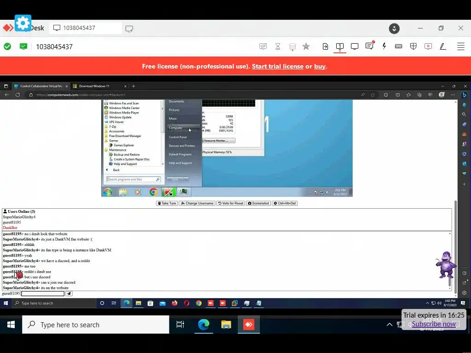
Task: Open Edge profile avatar
Action: [x=442, y=95]
